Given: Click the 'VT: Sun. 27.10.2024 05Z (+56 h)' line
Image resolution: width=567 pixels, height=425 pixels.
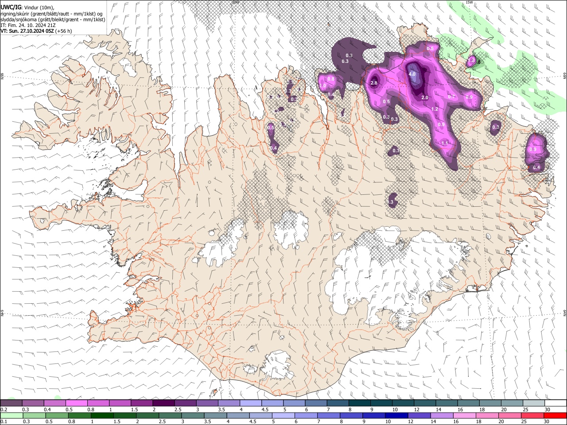Looking at the screenshot, I should [x=36, y=31].
